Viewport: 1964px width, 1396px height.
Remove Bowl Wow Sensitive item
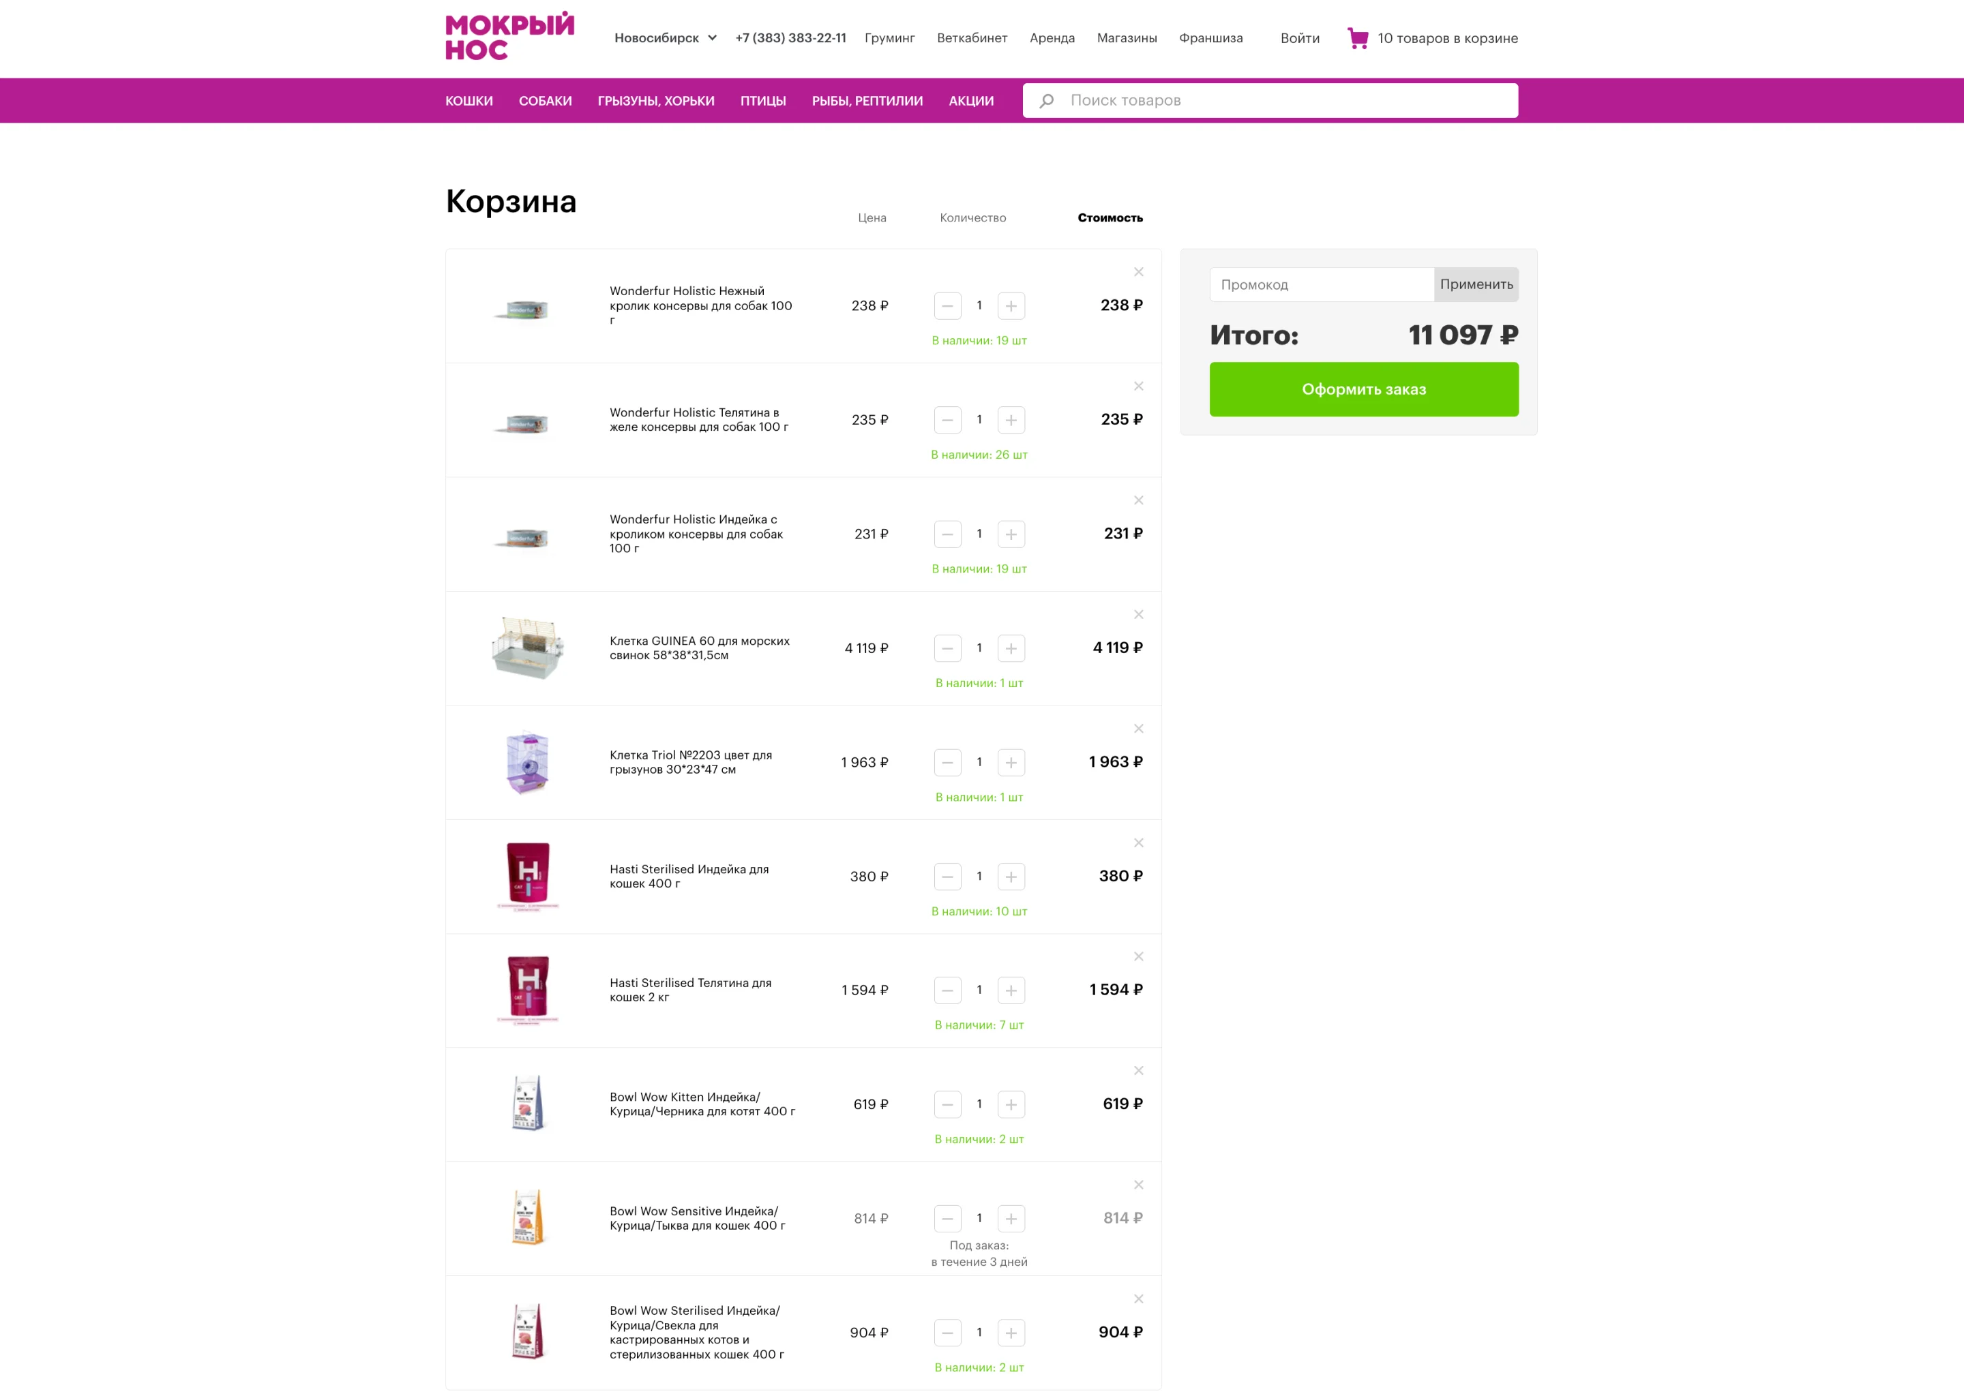[x=1138, y=1185]
